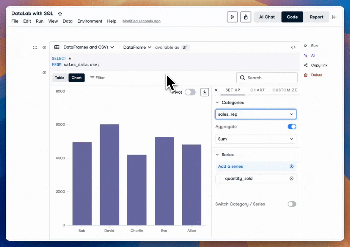Click the David bar in the chart
Image resolution: width=350 pixels, height=247 pixels.
point(109,175)
